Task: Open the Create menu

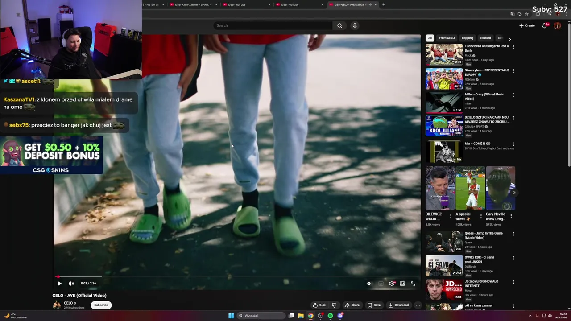Action: tap(527, 25)
